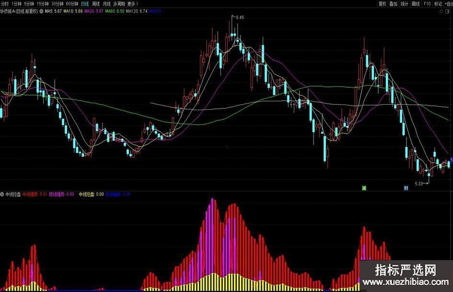Select the 60分钟 period tab
This screenshot has height=292, width=453.
click(x=72, y=4)
